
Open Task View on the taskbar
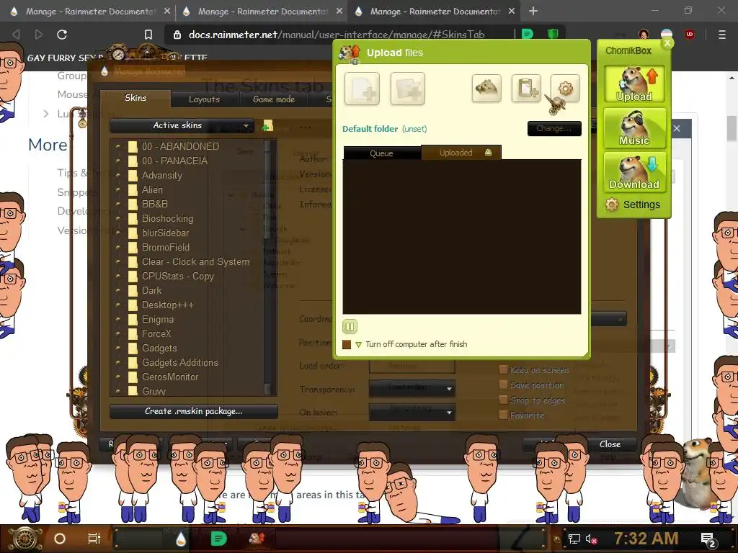(94, 539)
